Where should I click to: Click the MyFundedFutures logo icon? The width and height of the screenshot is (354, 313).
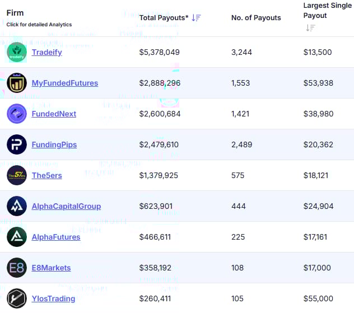17,83
